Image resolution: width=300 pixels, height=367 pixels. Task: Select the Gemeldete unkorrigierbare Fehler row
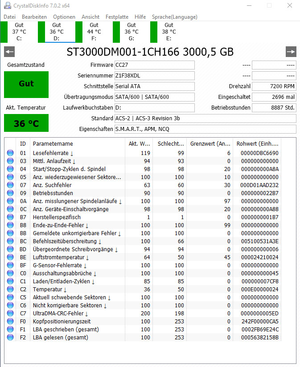pyautogui.click(x=143, y=233)
